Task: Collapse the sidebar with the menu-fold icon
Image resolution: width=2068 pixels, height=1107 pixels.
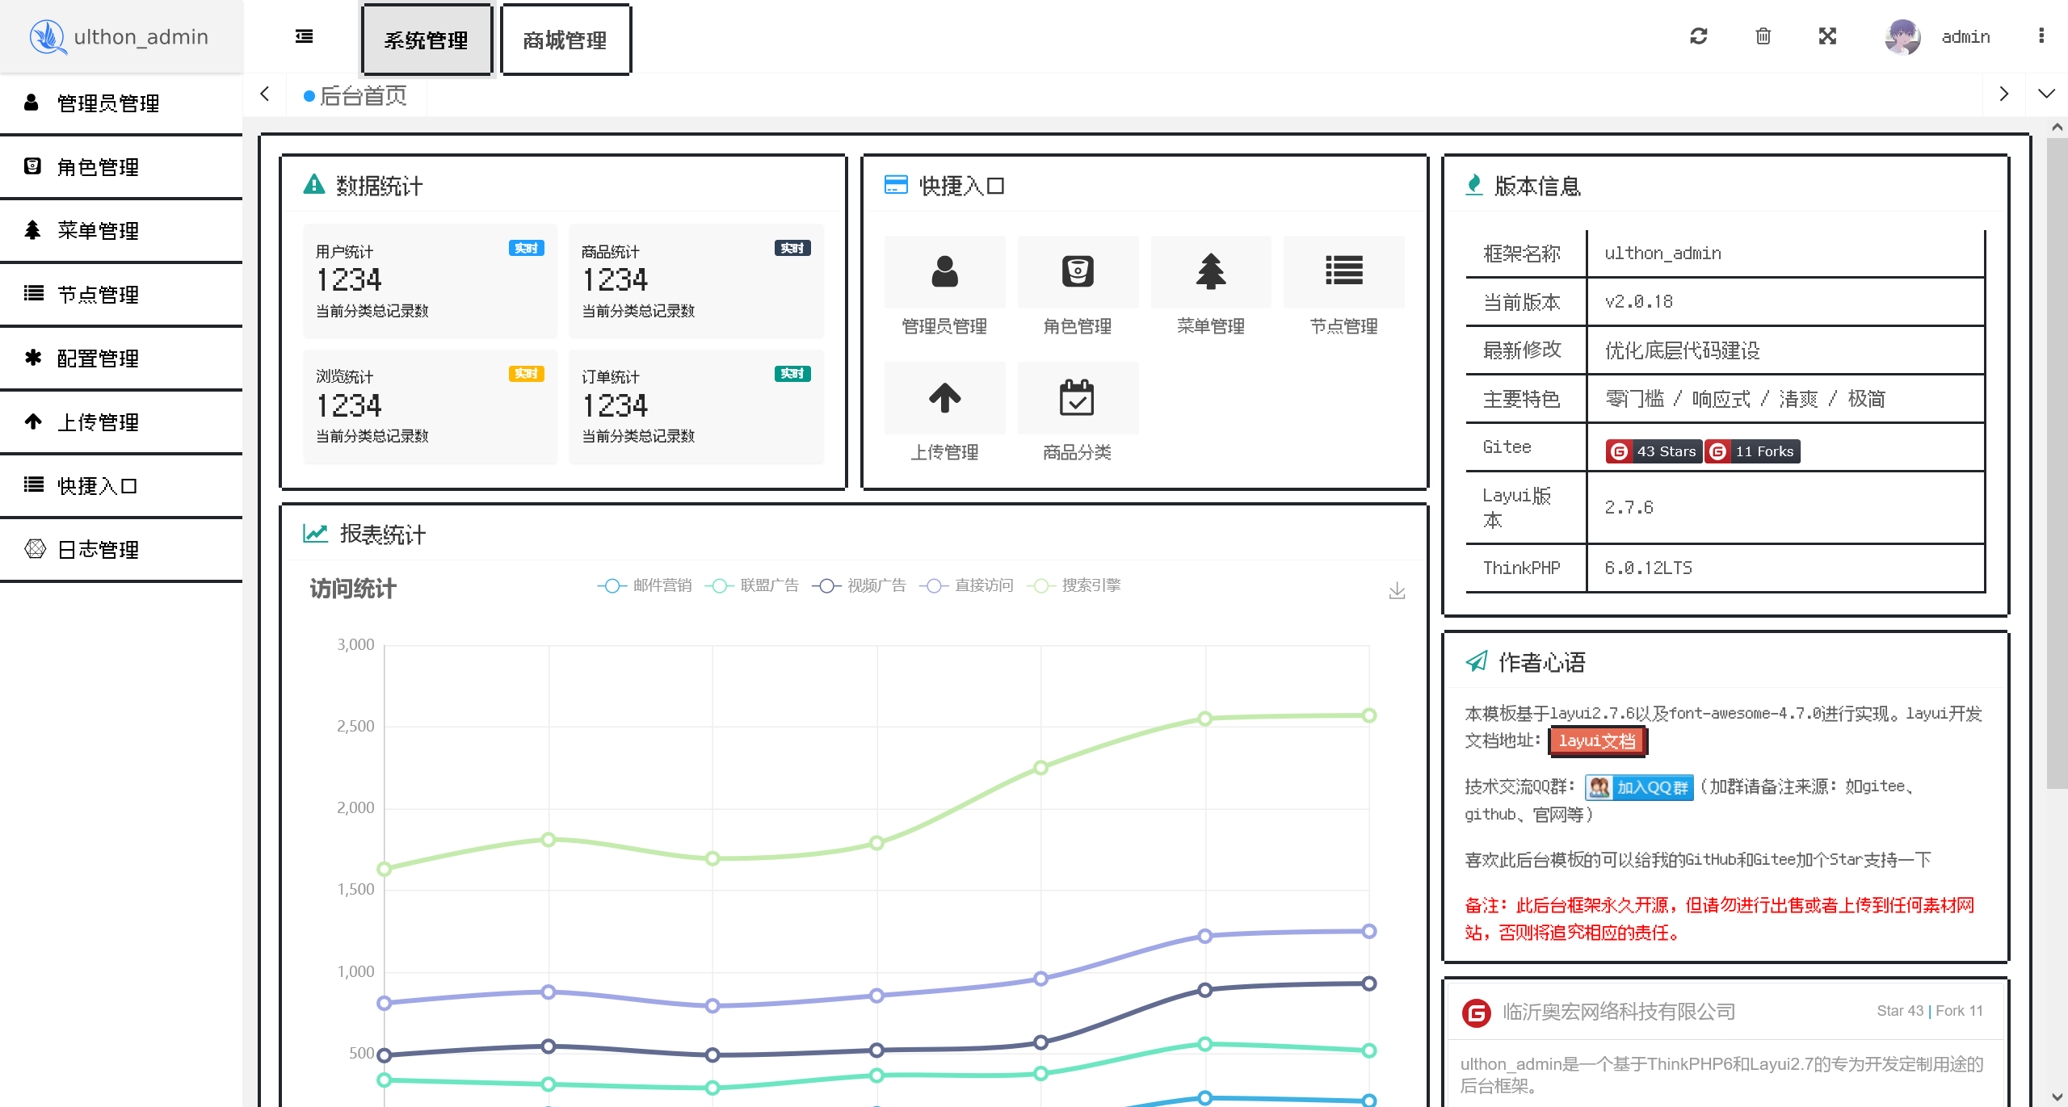Action: 304,36
